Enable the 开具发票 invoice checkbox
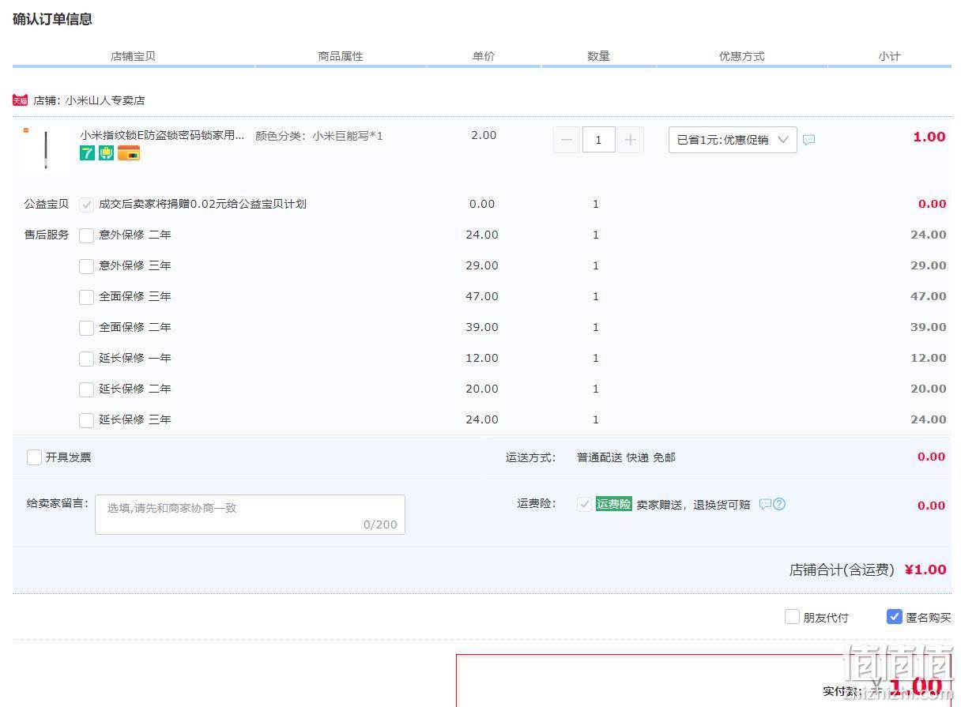Image resolution: width=961 pixels, height=707 pixels. pos(34,457)
